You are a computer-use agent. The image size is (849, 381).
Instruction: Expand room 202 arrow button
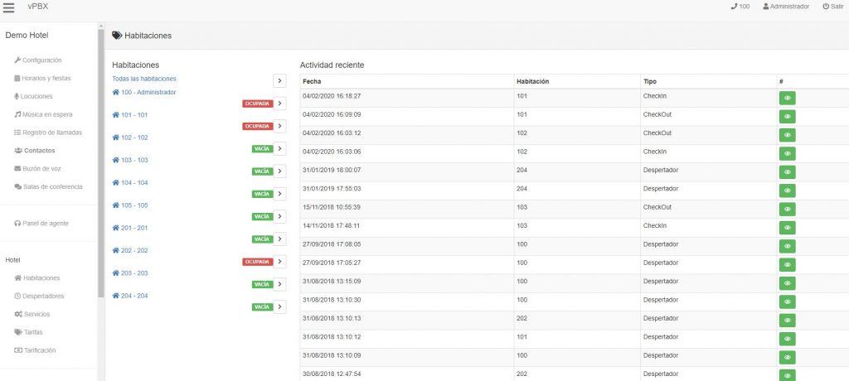click(279, 262)
